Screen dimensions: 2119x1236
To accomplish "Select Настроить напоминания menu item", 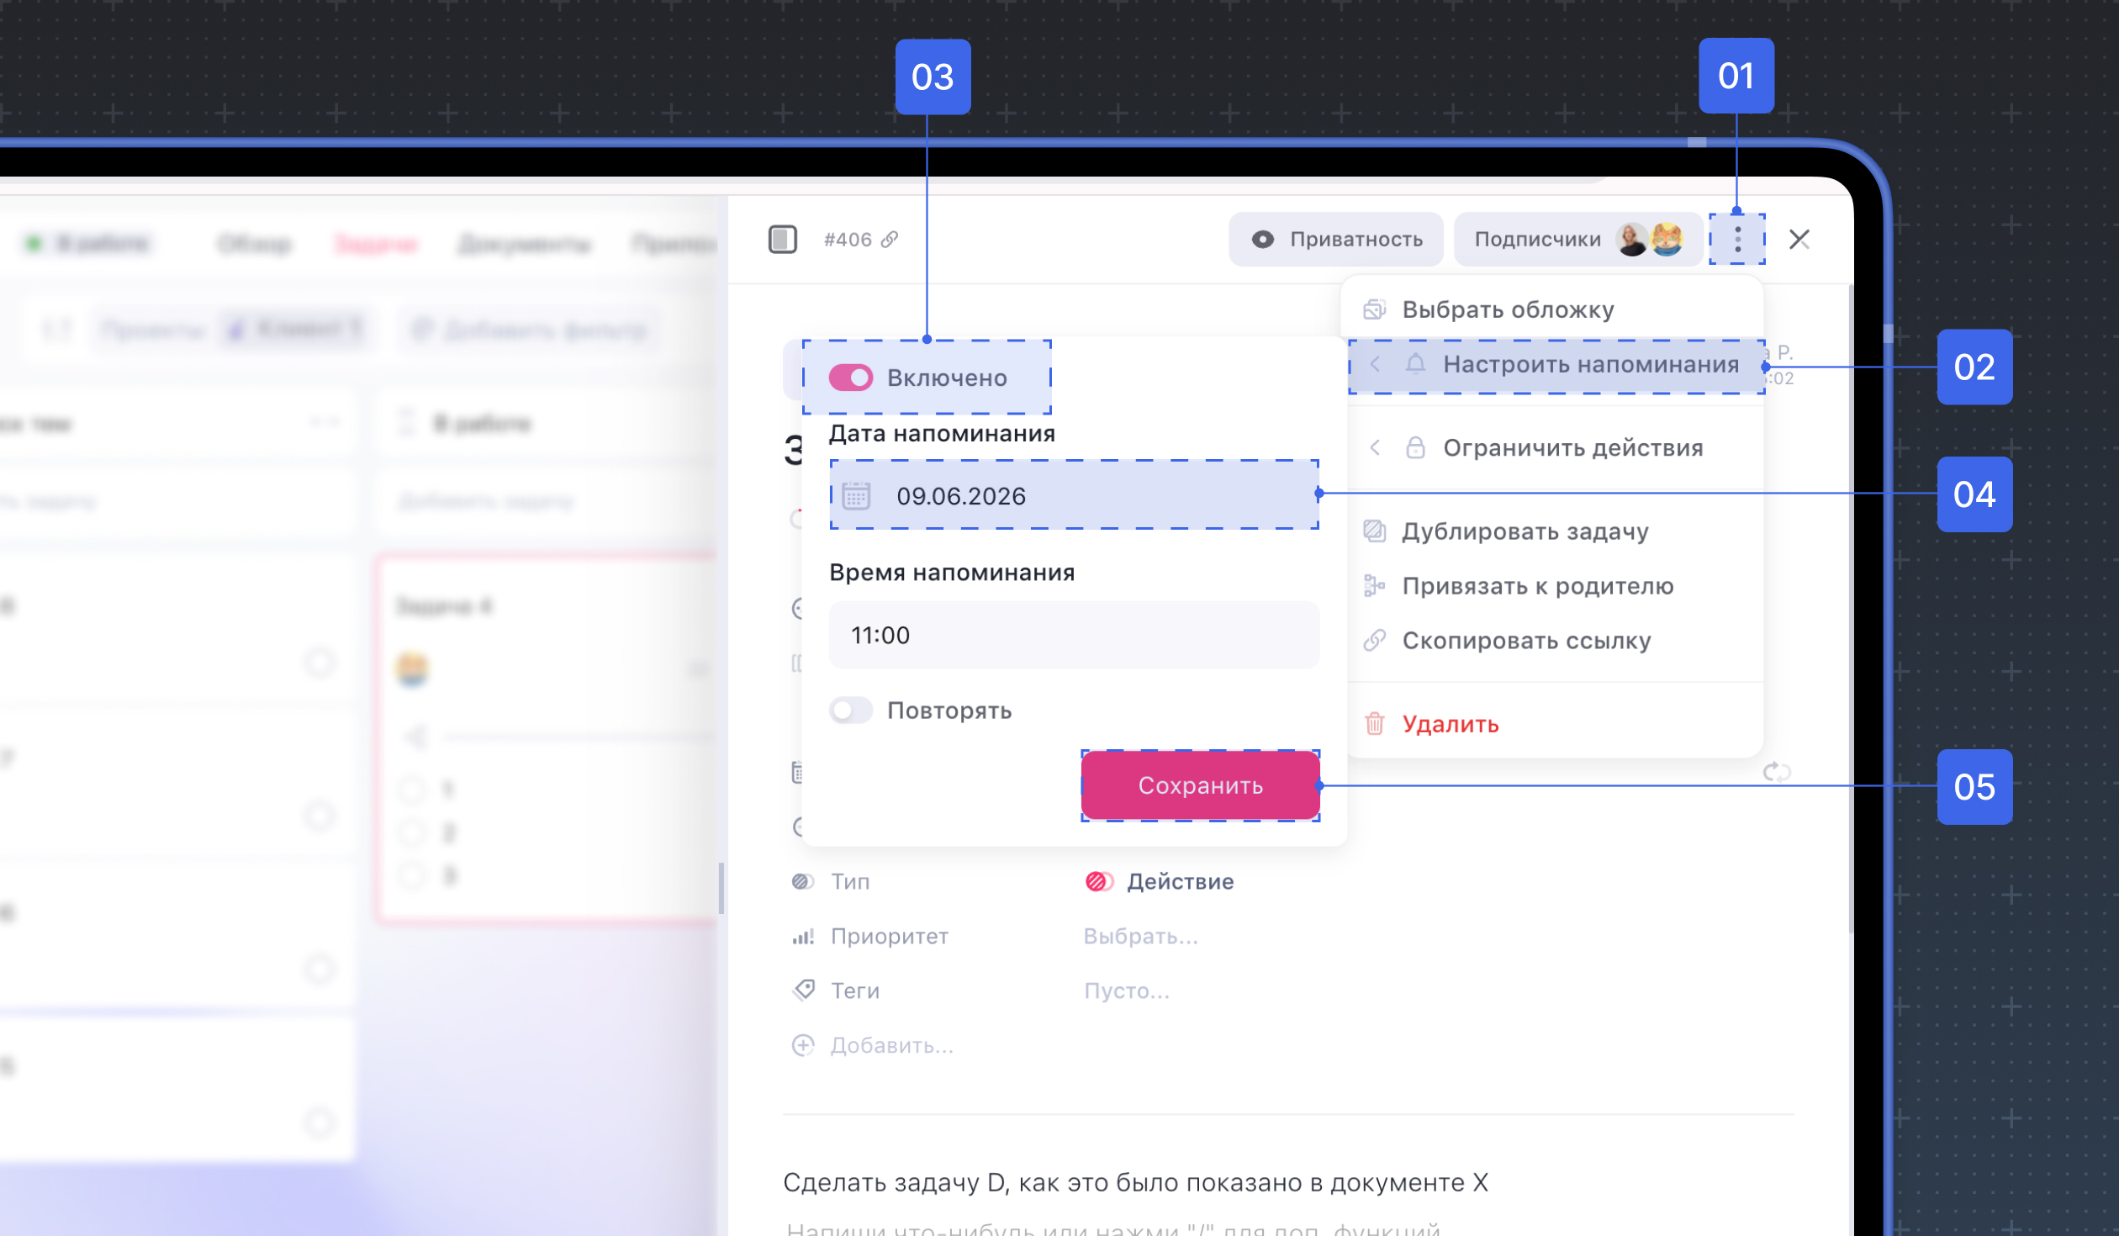I will tap(1556, 365).
